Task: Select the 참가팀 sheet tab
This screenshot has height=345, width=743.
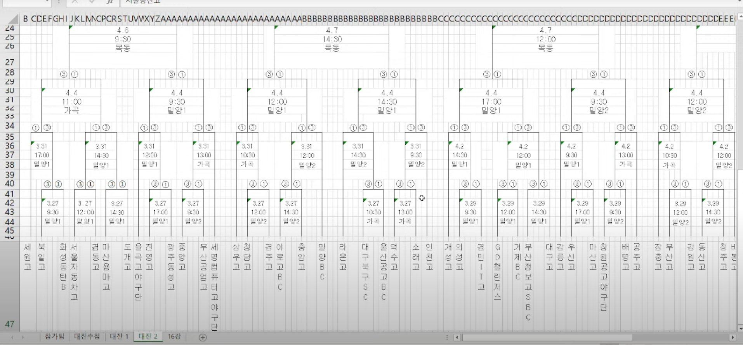Action: pyautogui.click(x=55, y=336)
